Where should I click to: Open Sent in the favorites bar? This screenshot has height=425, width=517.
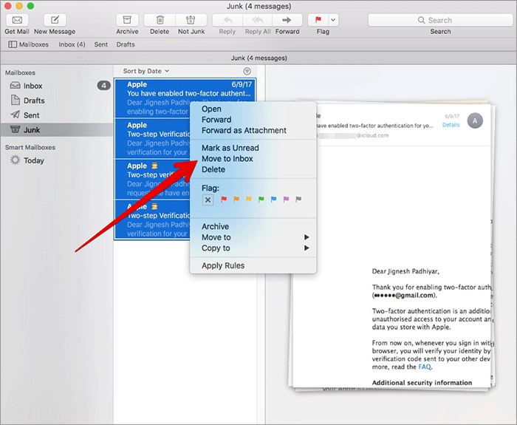pos(101,44)
